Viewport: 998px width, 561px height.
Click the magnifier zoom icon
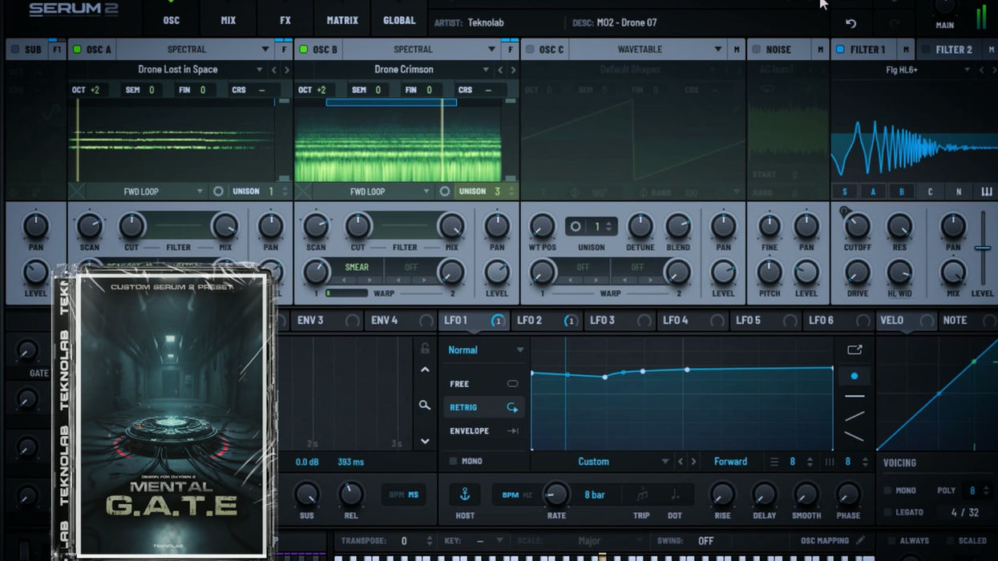425,406
